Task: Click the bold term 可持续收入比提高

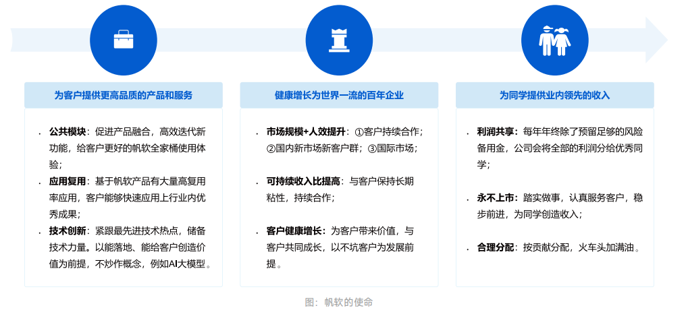Action: pos(303,182)
